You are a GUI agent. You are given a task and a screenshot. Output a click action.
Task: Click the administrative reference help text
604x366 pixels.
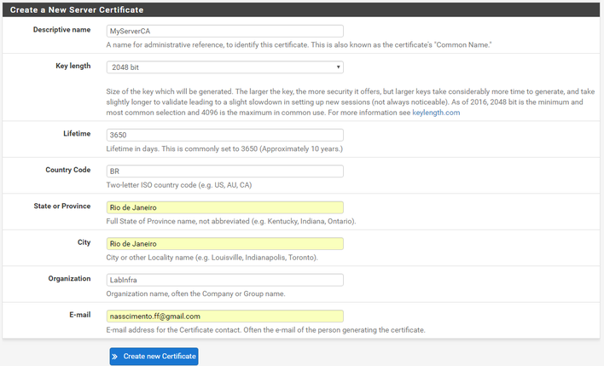tap(299, 45)
